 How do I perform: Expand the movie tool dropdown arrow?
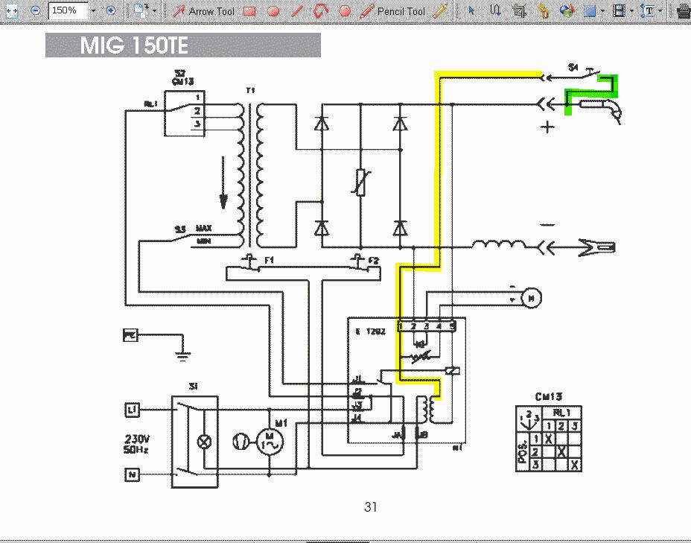[x=631, y=11]
